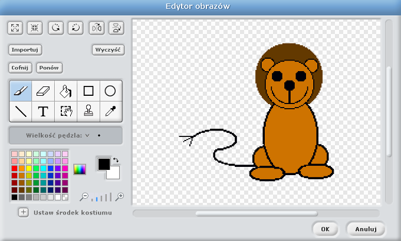Screen dimensions: 401x241
Task: Click the black foreground color box
Action: (104, 164)
